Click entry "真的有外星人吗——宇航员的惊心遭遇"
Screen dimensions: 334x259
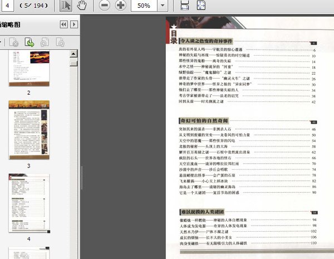coord(210,50)
